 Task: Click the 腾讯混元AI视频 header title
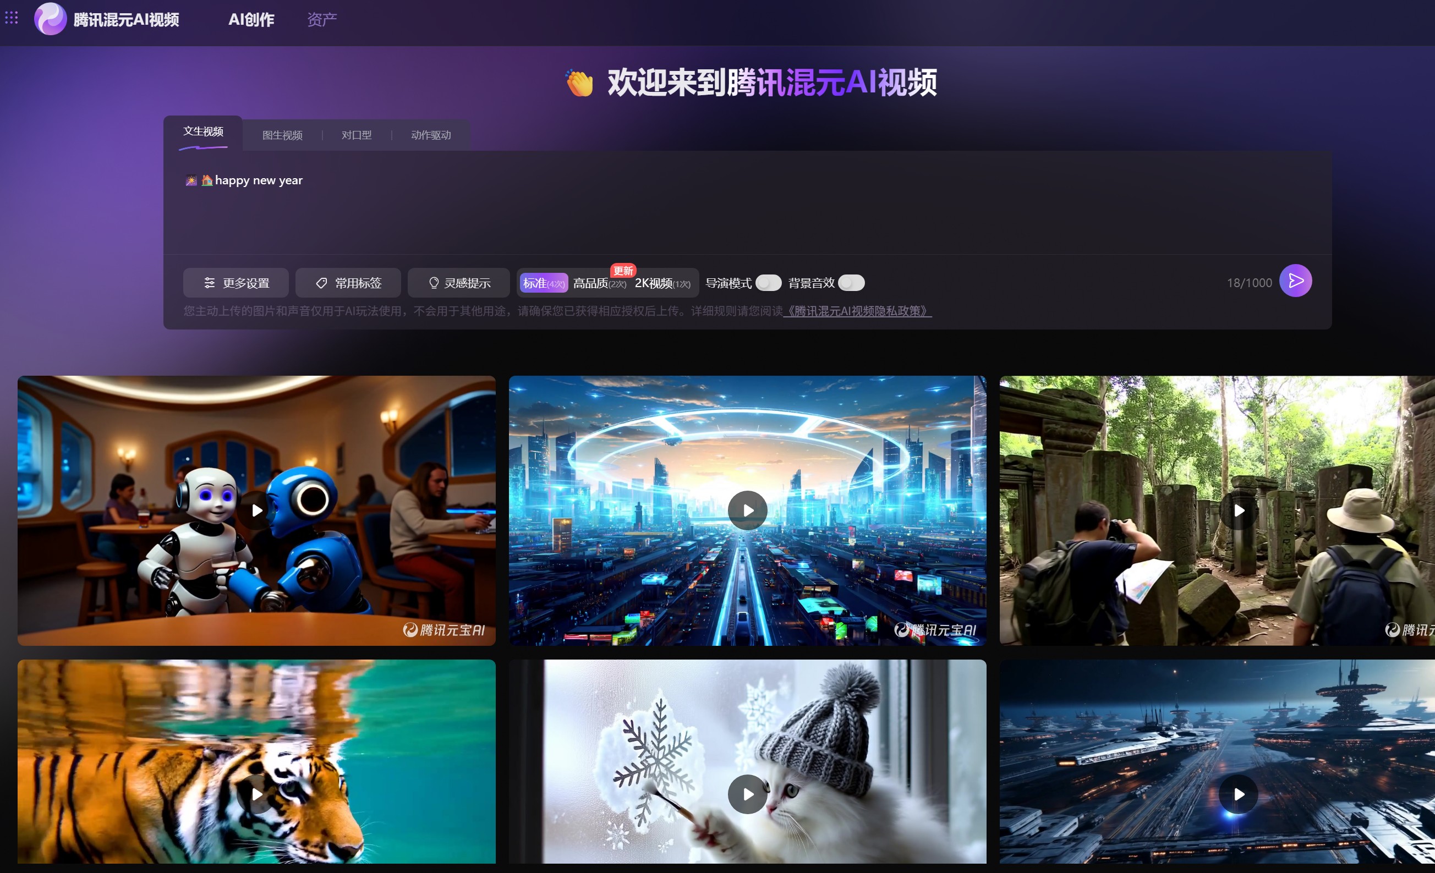127,20
